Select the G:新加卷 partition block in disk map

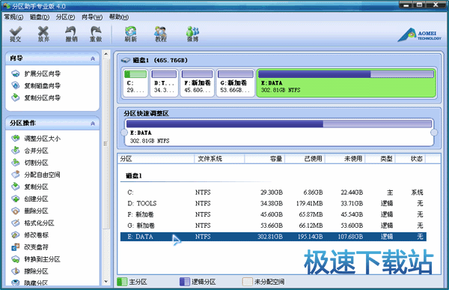[x=236, y=82]
